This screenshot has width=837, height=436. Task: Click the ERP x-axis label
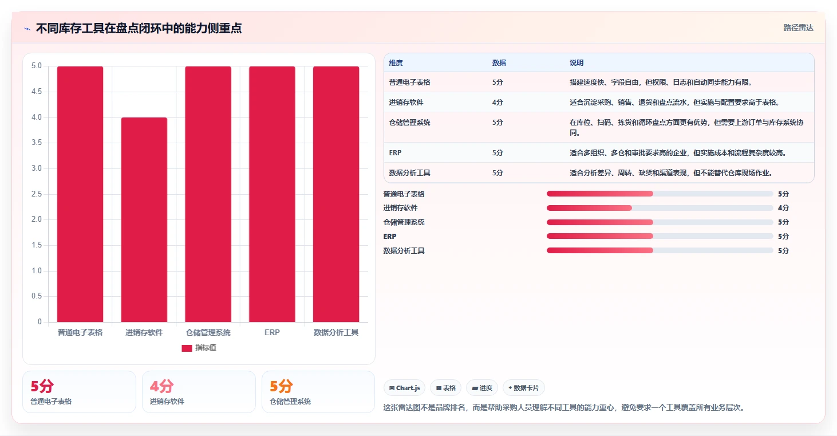[272, 332]
